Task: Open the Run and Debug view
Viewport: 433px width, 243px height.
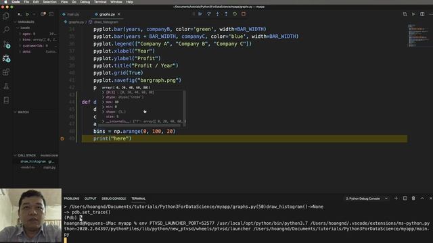Action: 6,58
